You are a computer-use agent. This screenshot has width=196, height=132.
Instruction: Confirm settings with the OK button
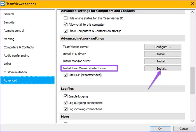[x=160, y=129]
